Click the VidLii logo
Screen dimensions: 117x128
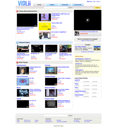click(24, 3)
